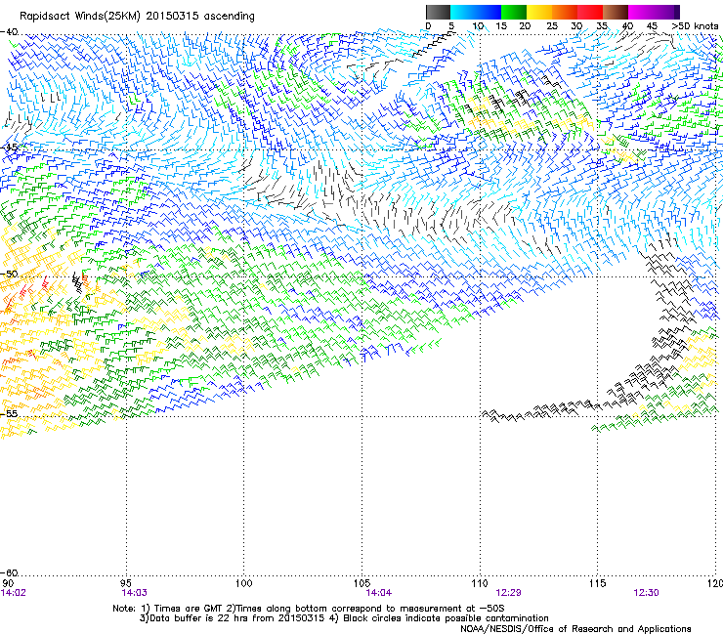Click the purple '14:03' time label

point(134,593)
